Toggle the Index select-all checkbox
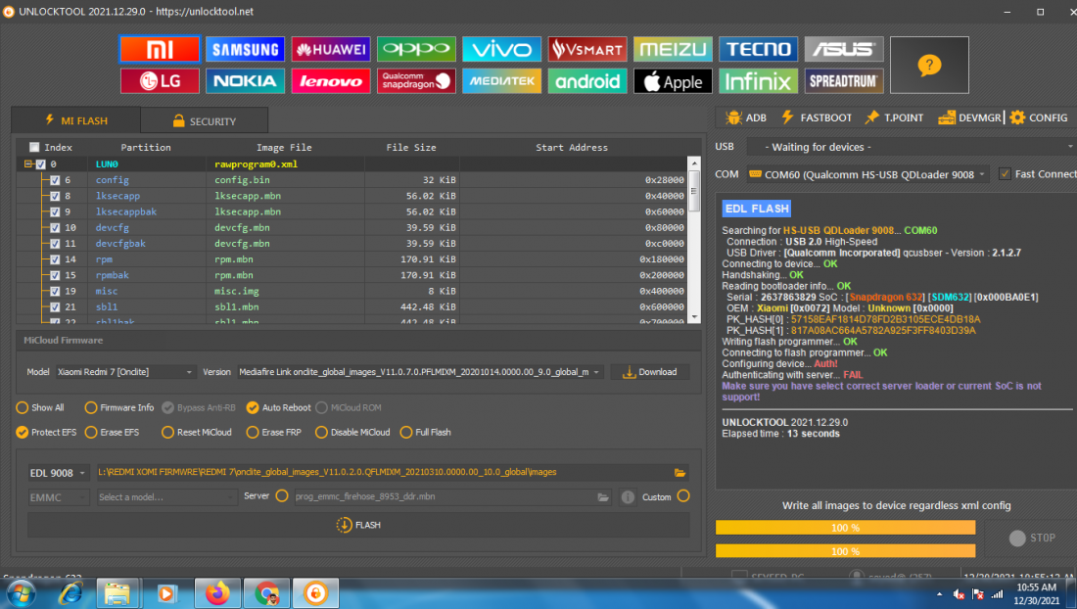This screenshot has width=1077, height=609. pyautogui.click(x=34, y=147)
